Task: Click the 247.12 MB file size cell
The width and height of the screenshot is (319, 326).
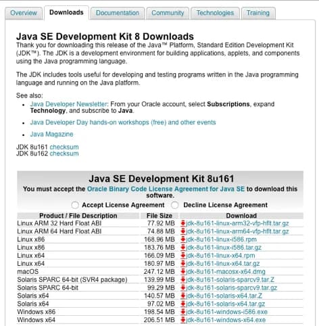Action: pyautogui.click(x=159, y=272)
